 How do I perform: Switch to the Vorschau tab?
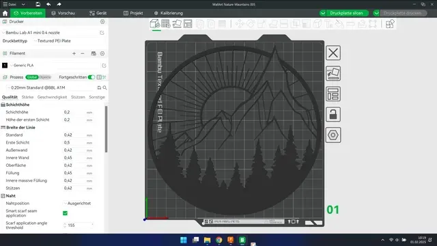[64, 13]
